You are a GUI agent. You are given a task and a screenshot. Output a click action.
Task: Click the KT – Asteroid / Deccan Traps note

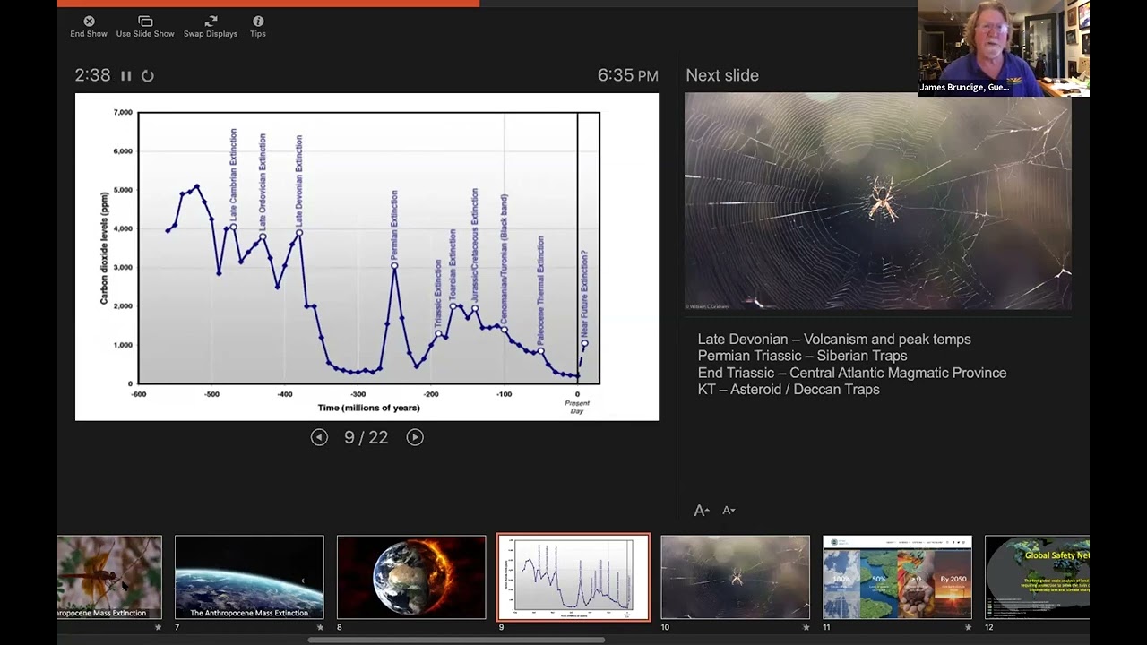point(789,390)
